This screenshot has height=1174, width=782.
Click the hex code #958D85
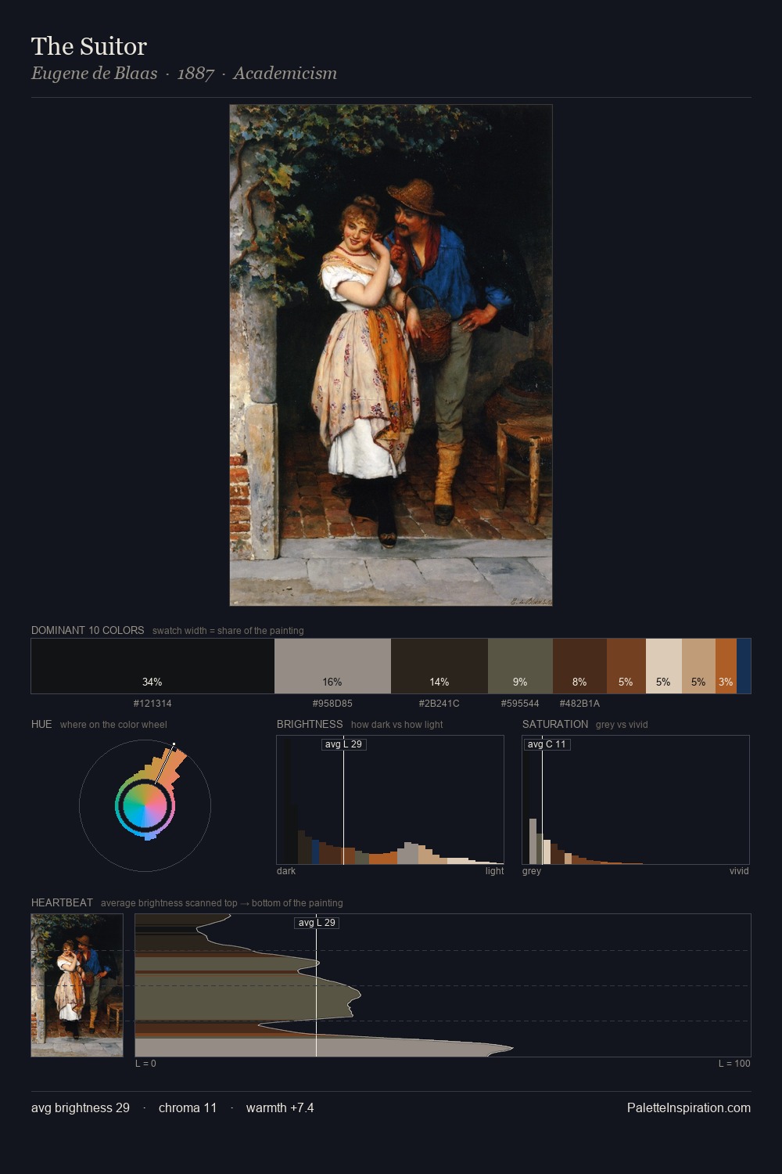click(x=332, y=704)
